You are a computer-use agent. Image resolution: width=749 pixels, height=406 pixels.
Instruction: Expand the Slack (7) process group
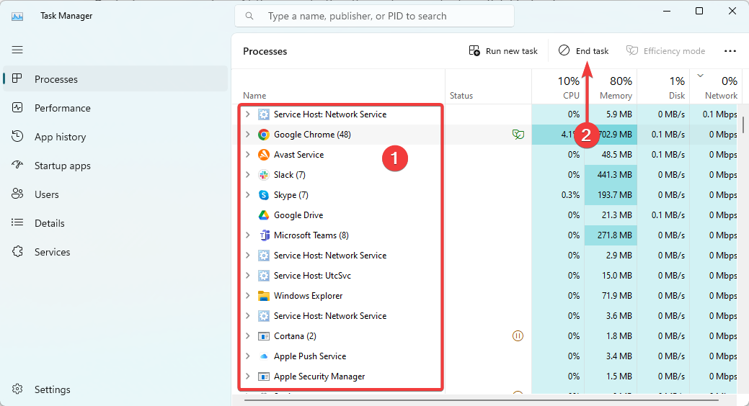tap(247, 175)
